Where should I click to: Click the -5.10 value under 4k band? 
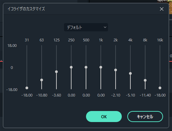[130, 95]
